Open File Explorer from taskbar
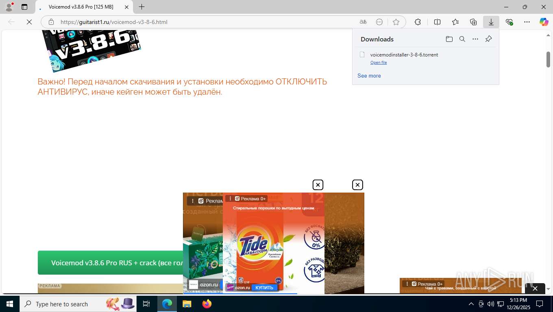The height and width of the screenshot is (312, 553). pos(187,304)
